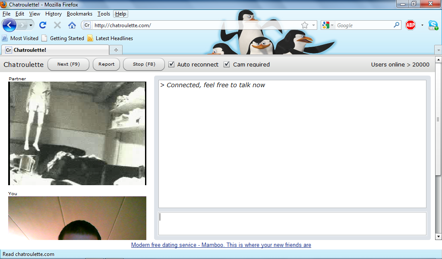Click the 'Users online > 20000' text
Viewport: 442px width, 259px height.
[400, 65]
